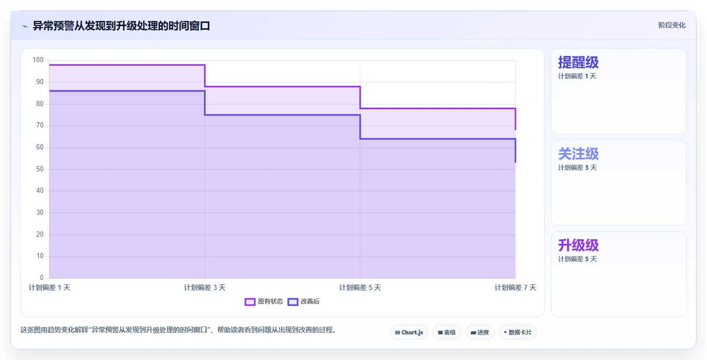Click the purple 原有状态 legend swatch

(x=250, y=301)
